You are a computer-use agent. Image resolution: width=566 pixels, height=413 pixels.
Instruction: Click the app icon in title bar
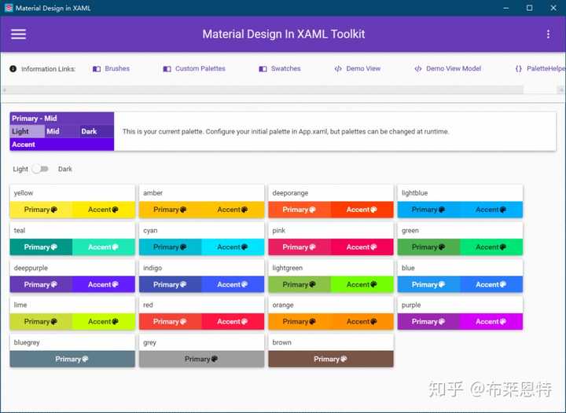point(9,8)
